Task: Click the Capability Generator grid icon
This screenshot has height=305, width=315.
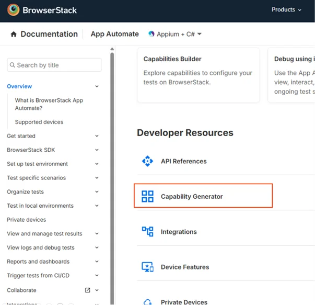Action: tap(147, 196)
